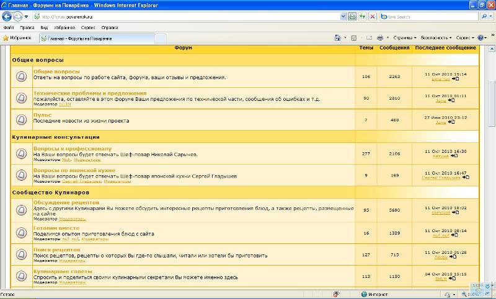Open the Сервис menu in menu bar
The width and height of the screenshot is (496, 299).
[x=88, y=27]
